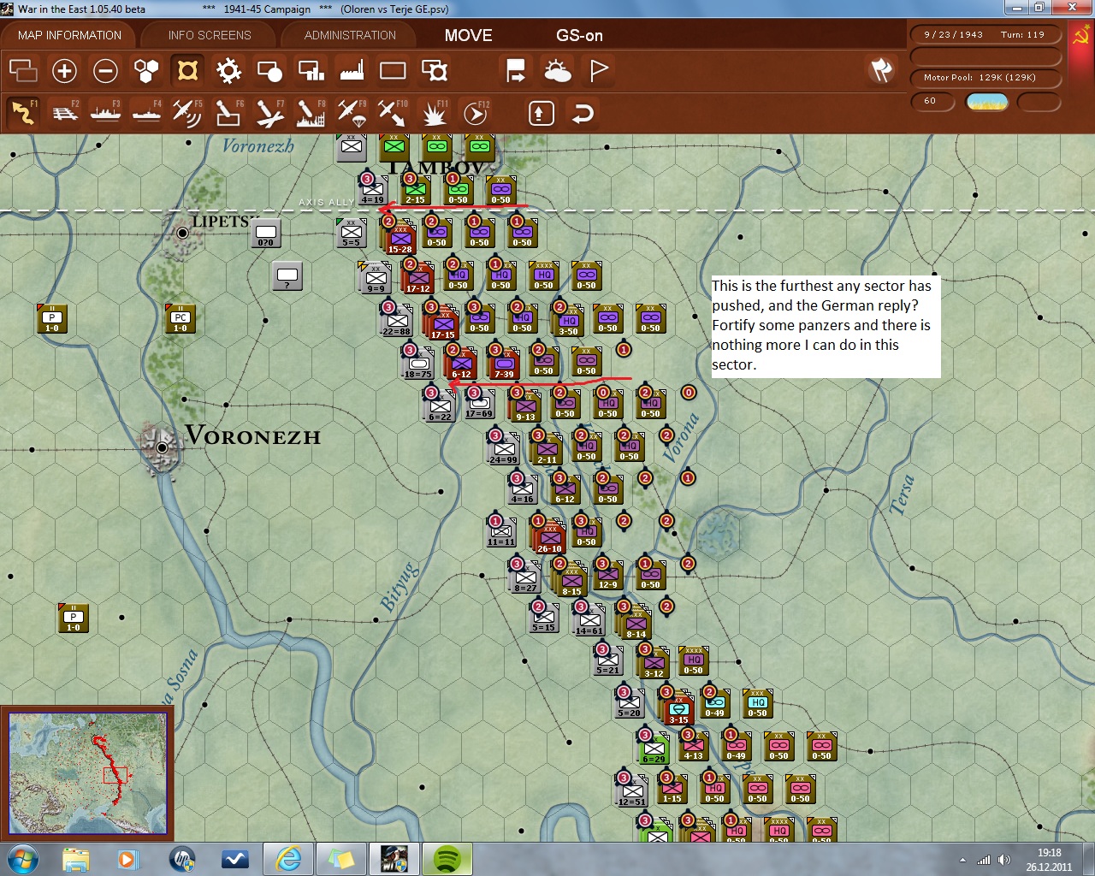
Task: Click the flag-with-arrow end turn icon
Action: [516, 70]
